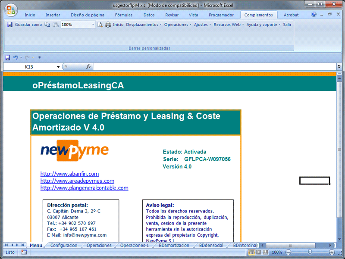The width and height of the screenshot is (345, 259).
Task: Select the Configuracion sheet tab
Action: click(x=64, y=245)
